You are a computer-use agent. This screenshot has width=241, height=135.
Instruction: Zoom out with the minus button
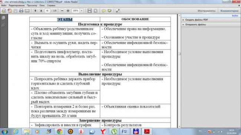[x=62, y=11]
